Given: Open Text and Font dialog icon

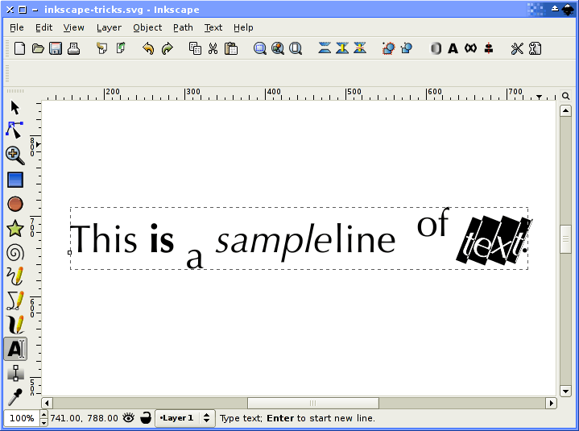Looking at the screenshot, I should (453, 48).
